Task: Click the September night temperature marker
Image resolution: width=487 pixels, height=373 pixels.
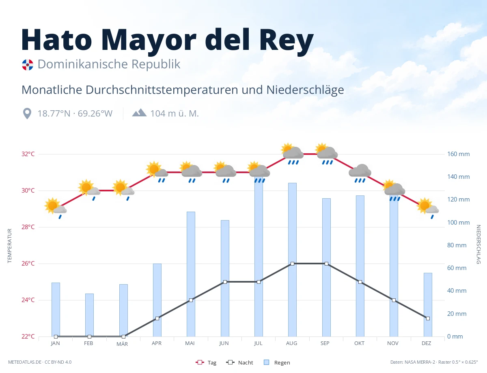Action: coord(326,264)
